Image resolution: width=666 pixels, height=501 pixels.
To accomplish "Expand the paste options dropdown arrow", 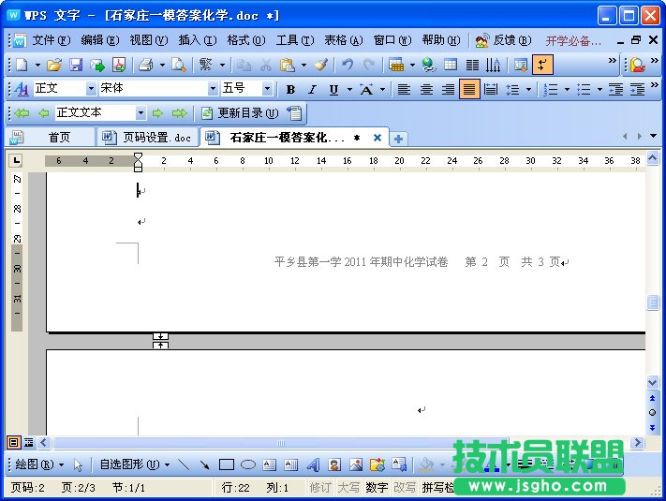I will pyautogui.click(x=303, y=65).
